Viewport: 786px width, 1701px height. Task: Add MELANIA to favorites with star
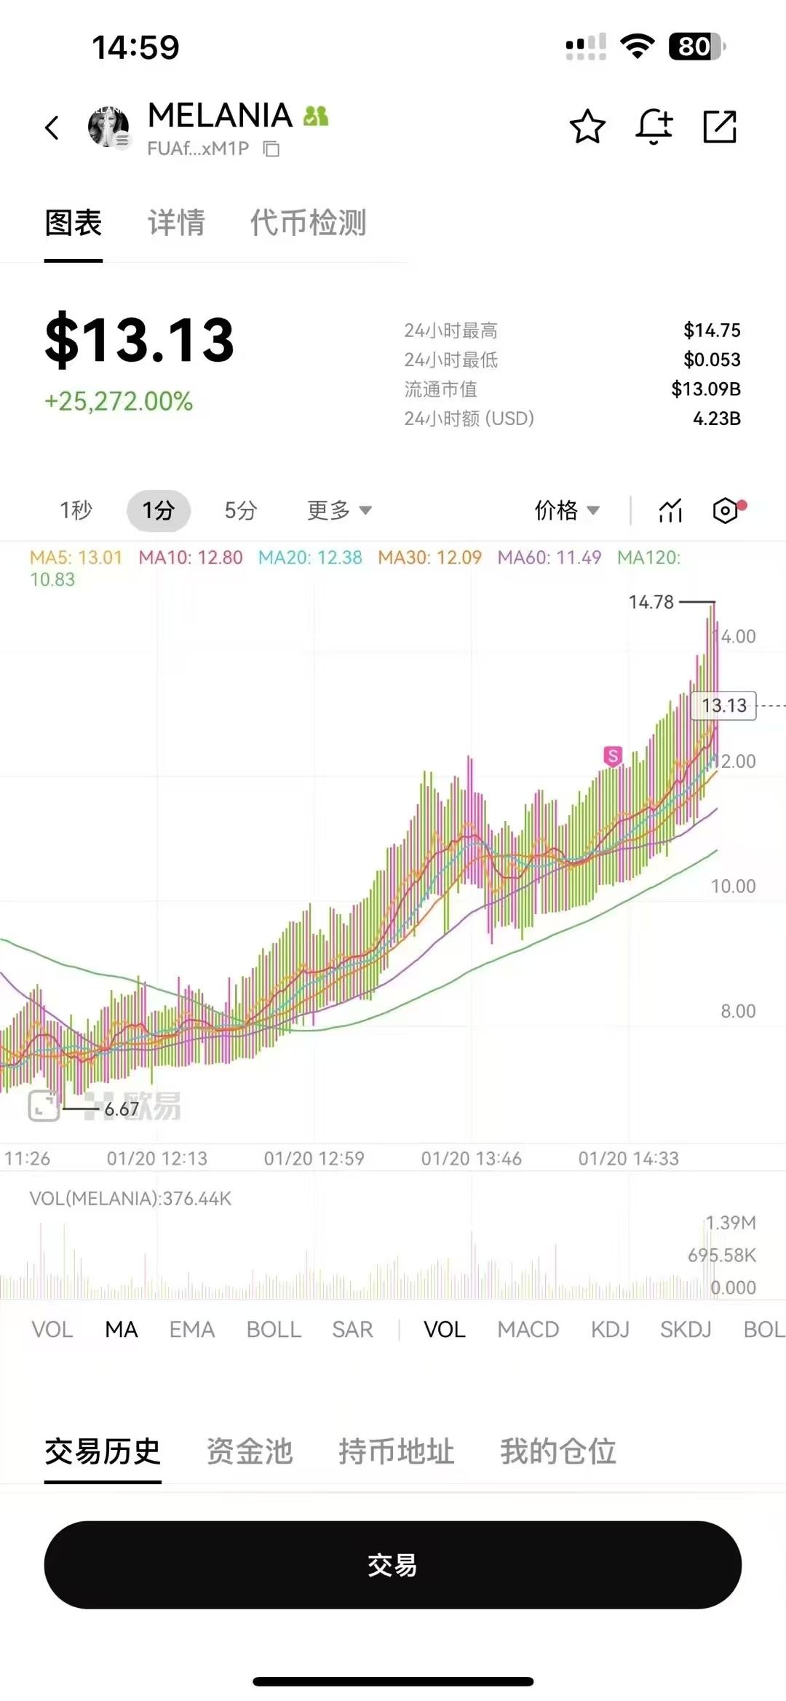[587, 127]
